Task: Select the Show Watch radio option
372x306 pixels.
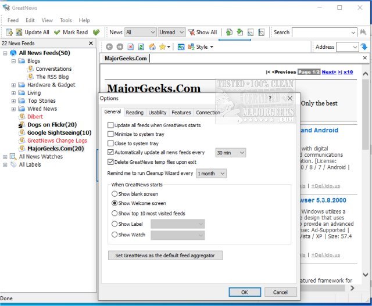Action: pos(115,235)
